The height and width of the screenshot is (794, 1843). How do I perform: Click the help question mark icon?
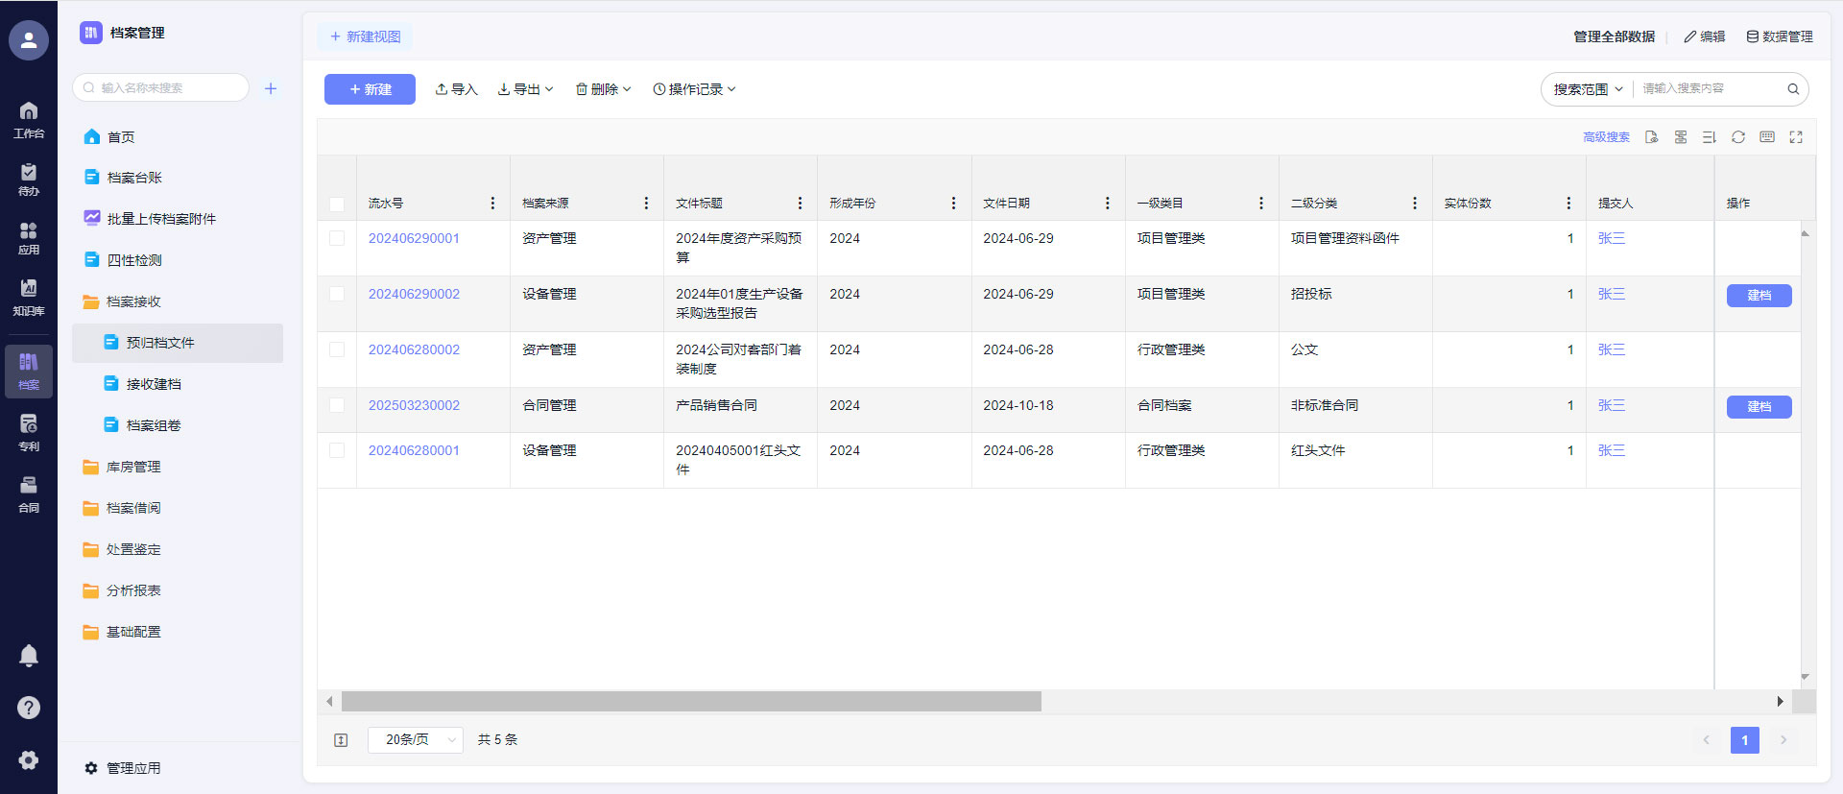point(29,708)
